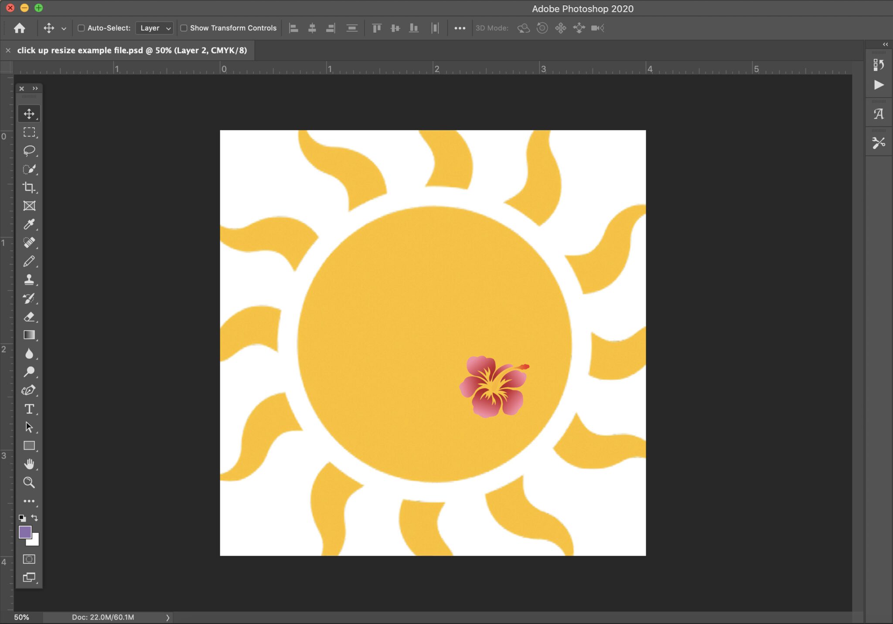893x624 pixels.
Task: Select the Move tool
Action: 29,113
